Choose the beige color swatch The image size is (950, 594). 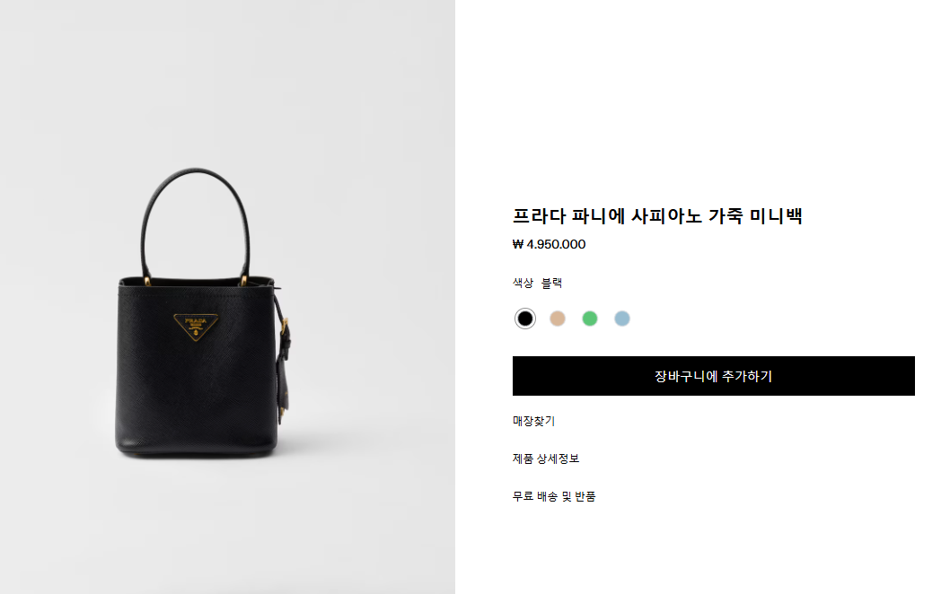coord(558,319)
